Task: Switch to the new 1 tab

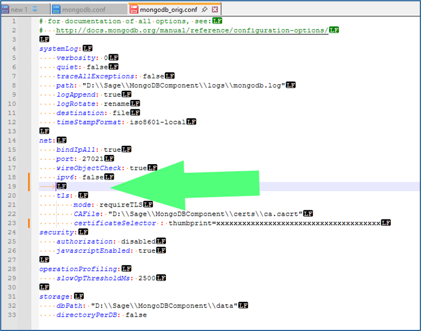Action: pos(19,9)
